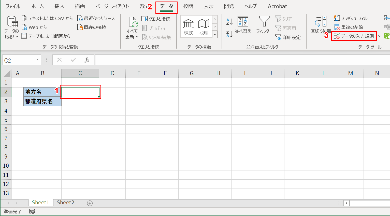This screenshot has height=216, width=390.
Task: Select cell B2 labeled 地方名
Action: [42, 92]
